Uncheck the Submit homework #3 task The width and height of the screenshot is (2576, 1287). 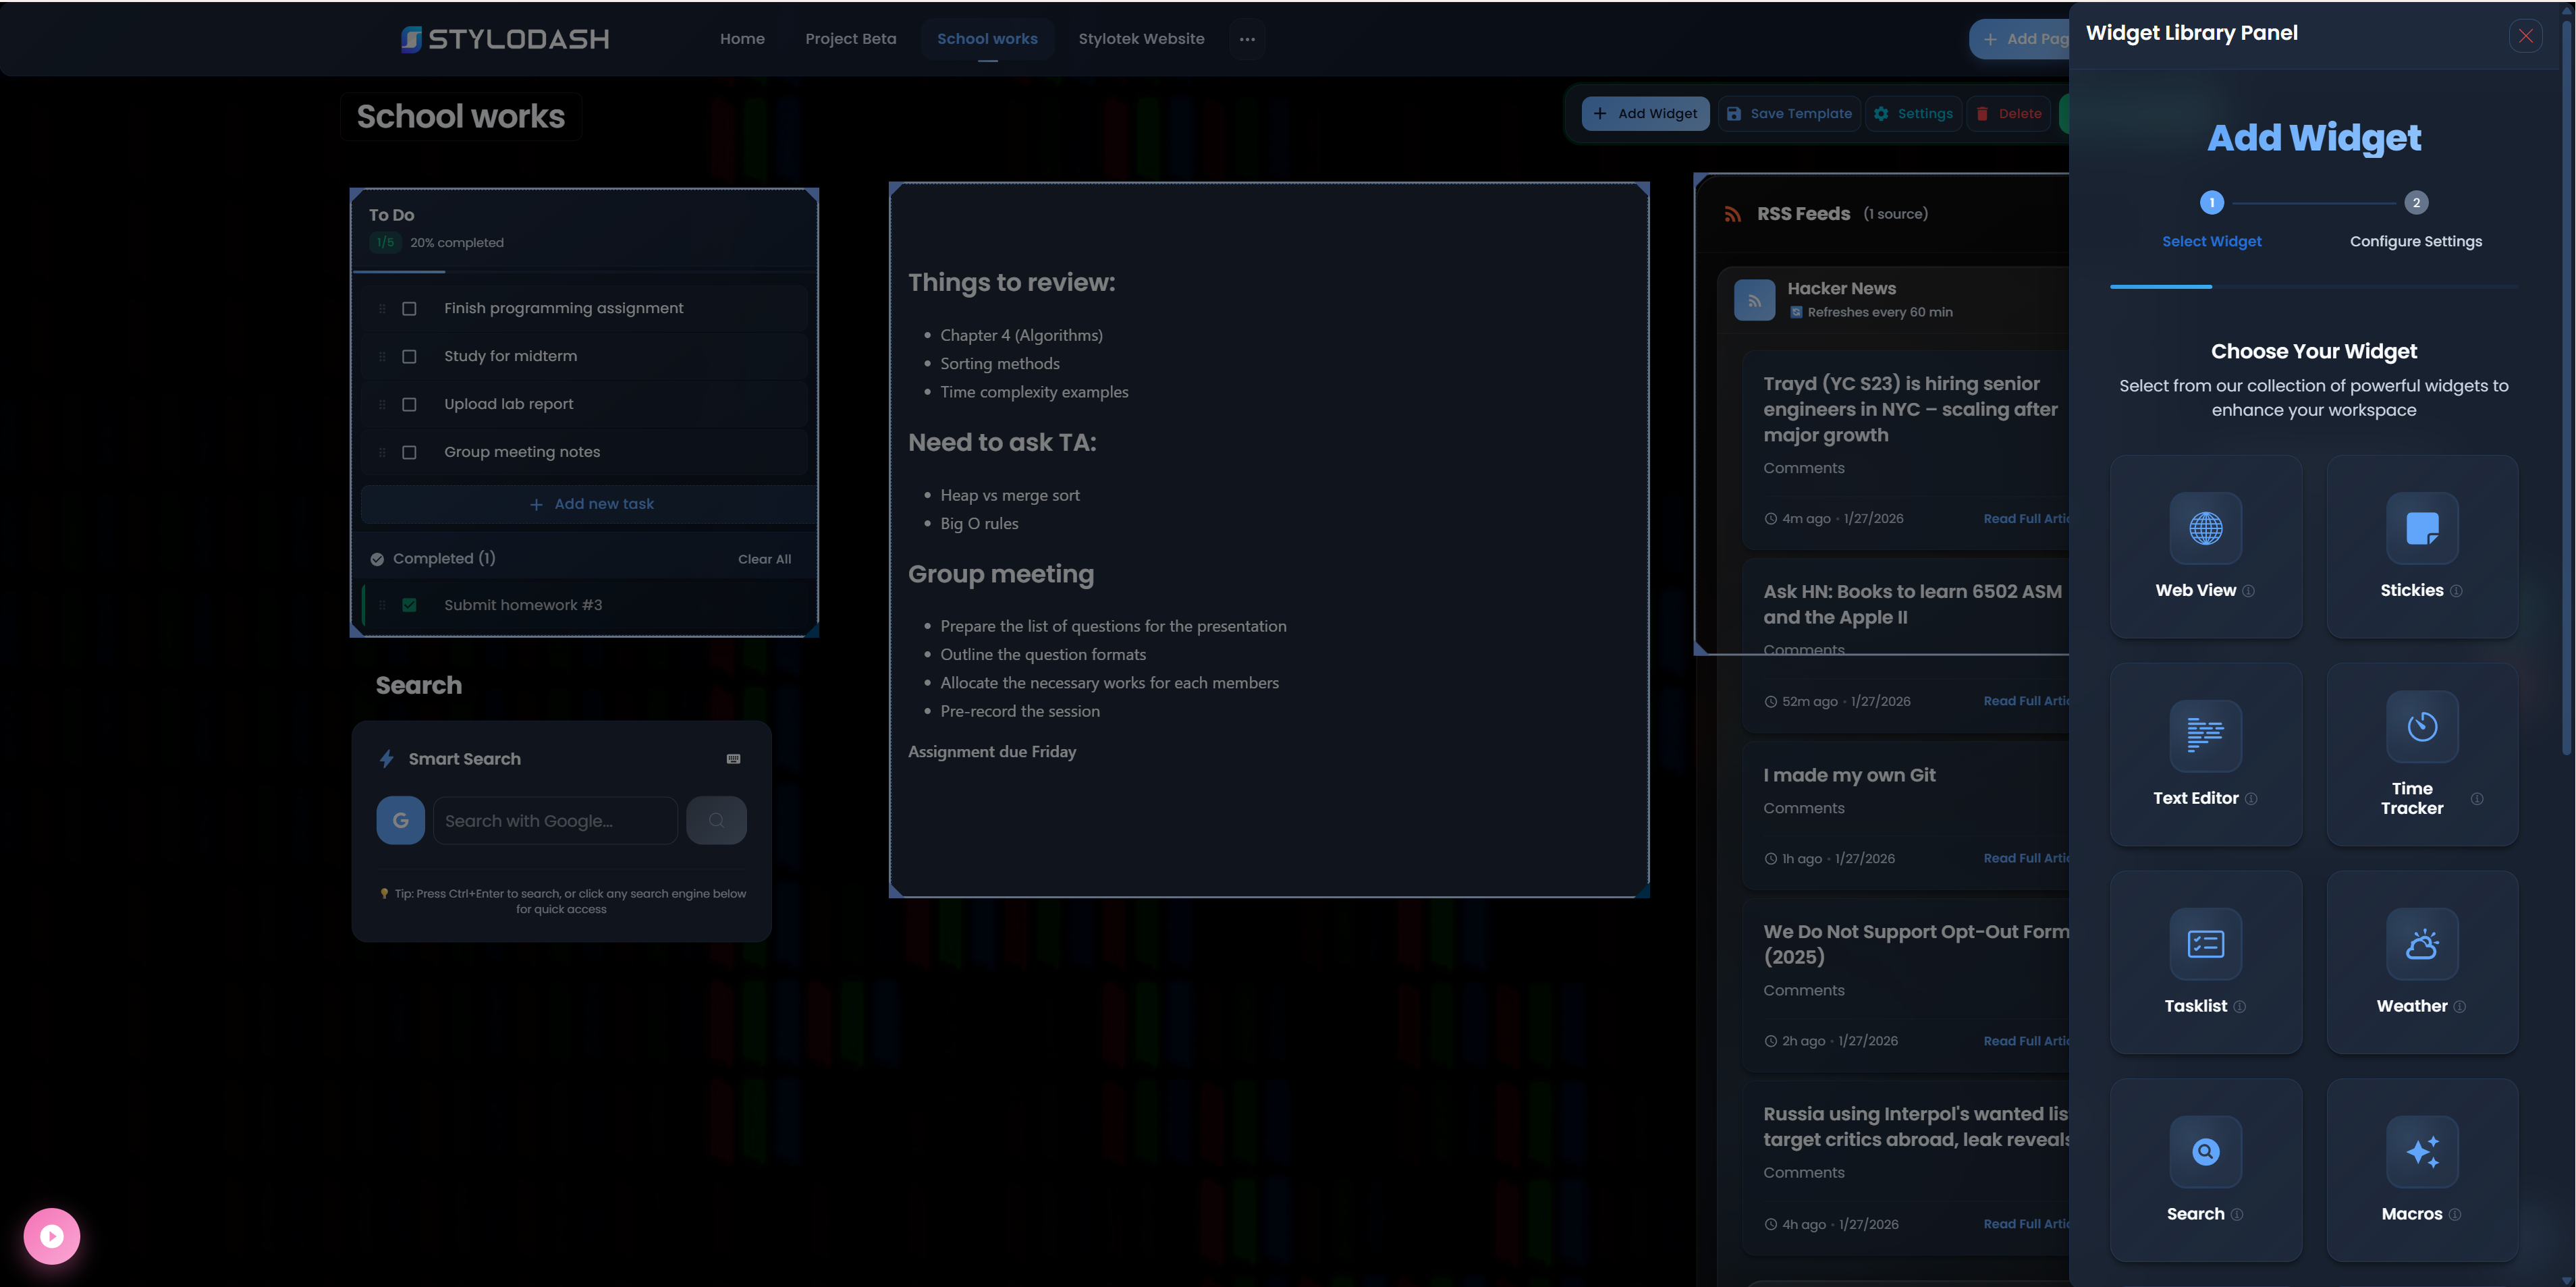pos(409,605)
